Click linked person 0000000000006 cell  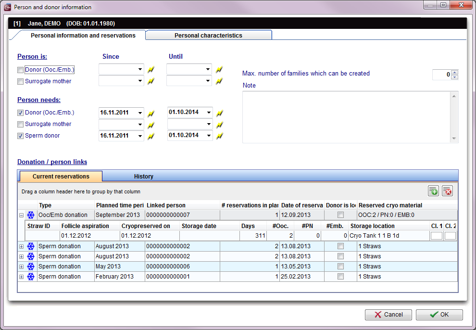(182, 266)
